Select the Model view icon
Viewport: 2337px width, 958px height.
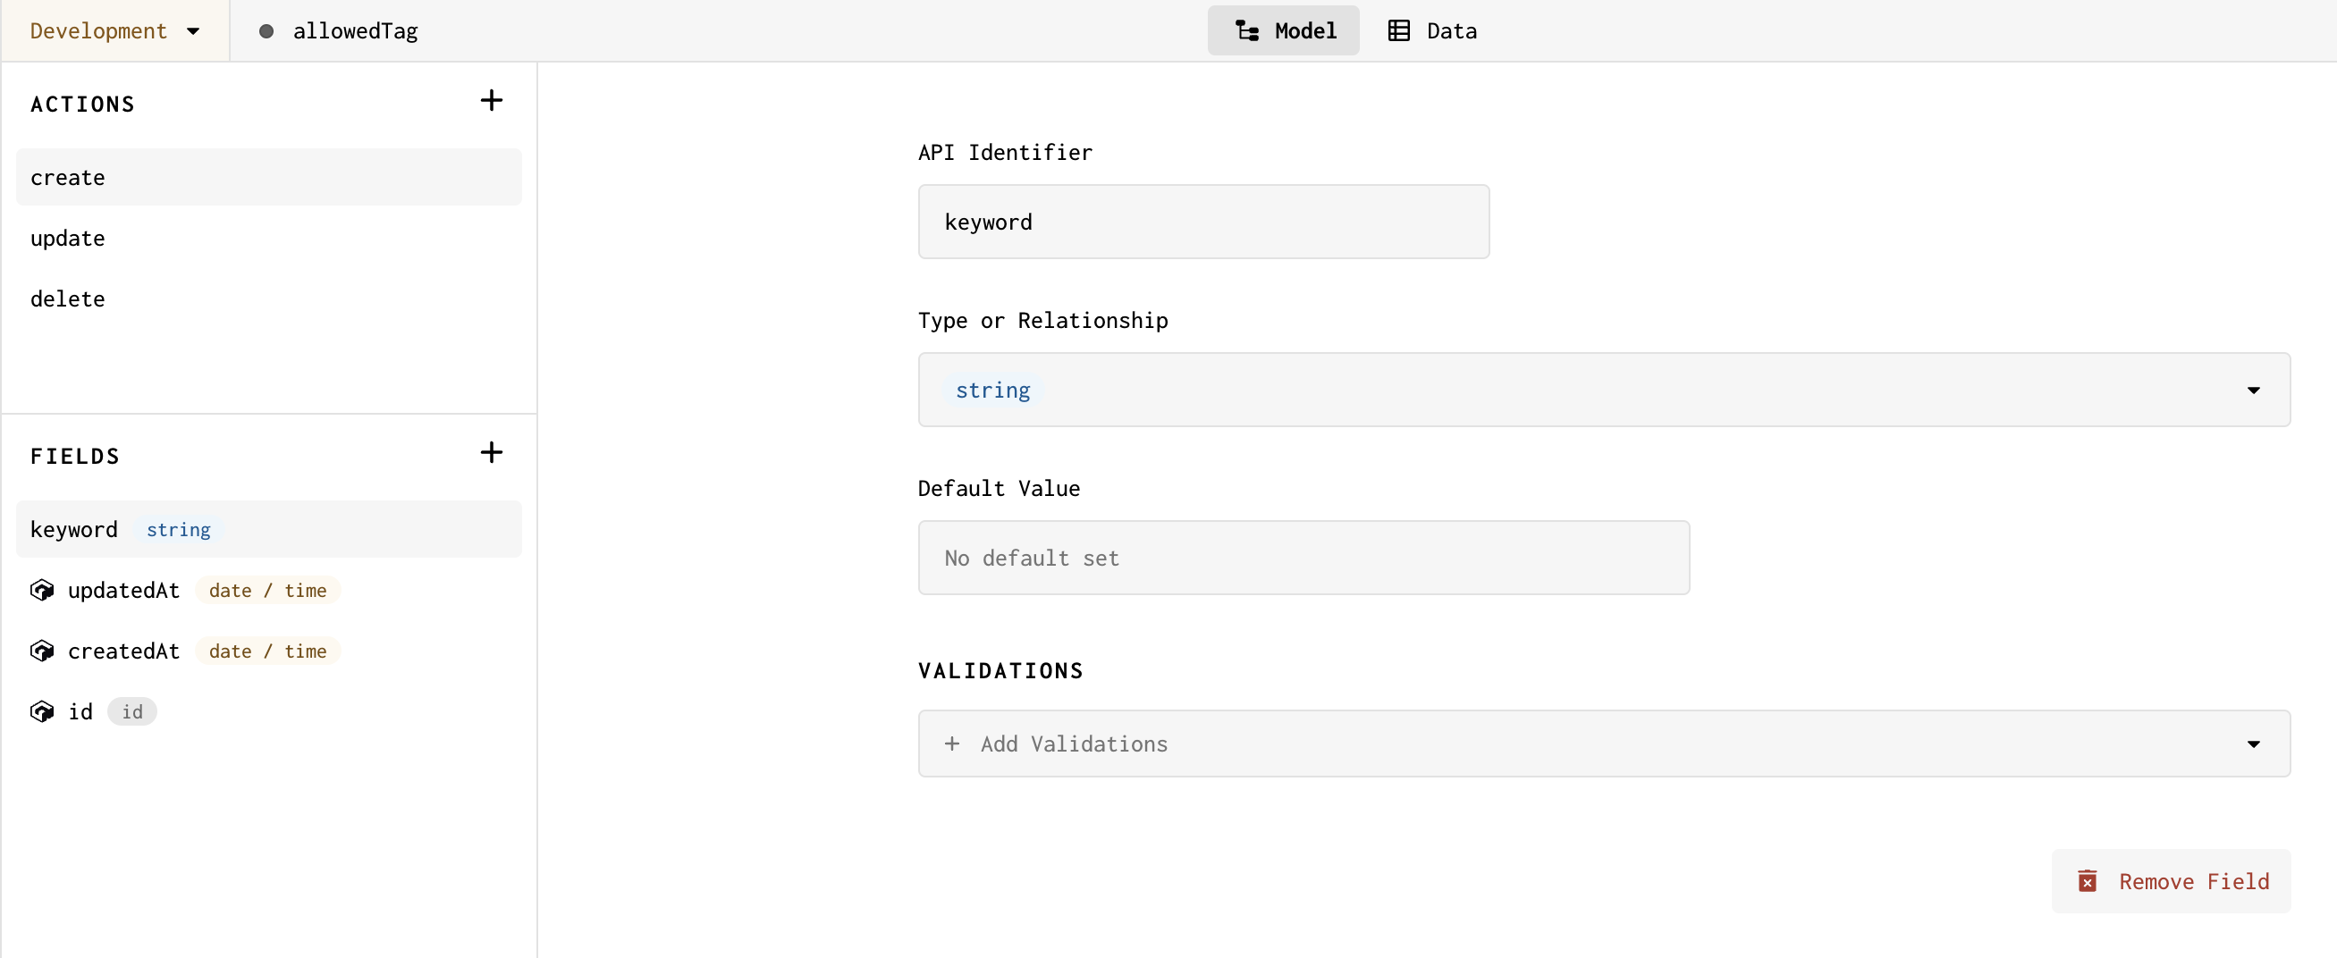click(1246, 30)
